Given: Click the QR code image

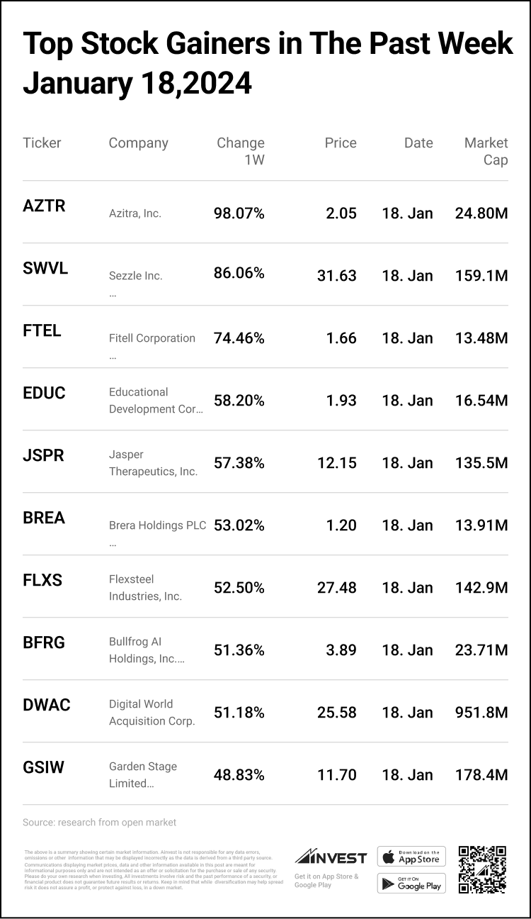Looking at the screenshot, I should pyautogui.click(x=482, y=869).
